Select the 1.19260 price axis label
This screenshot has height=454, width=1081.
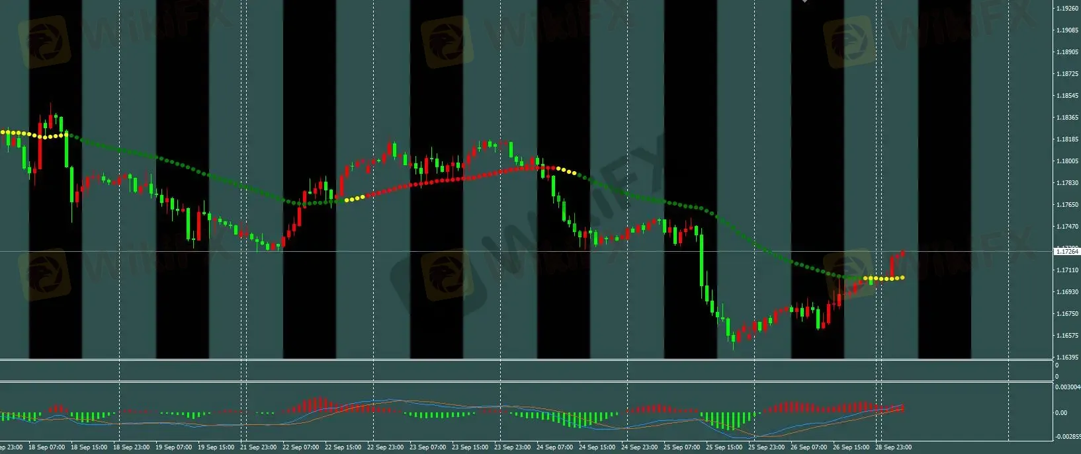[1066, 9]
